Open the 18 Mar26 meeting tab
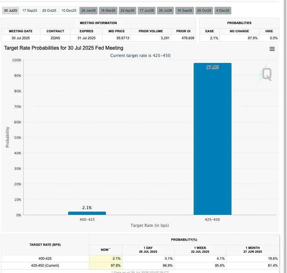The height and width of the screenshot is (273, 287). click(108, 10)
